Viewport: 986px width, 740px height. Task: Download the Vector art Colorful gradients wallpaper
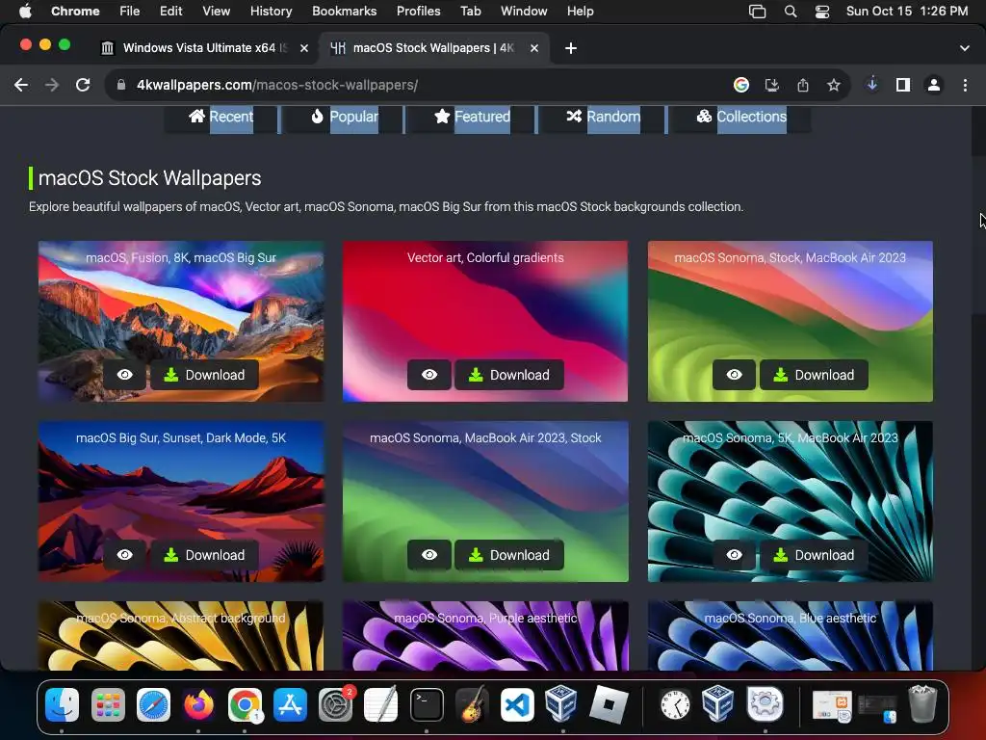click(x=509, y=375)
